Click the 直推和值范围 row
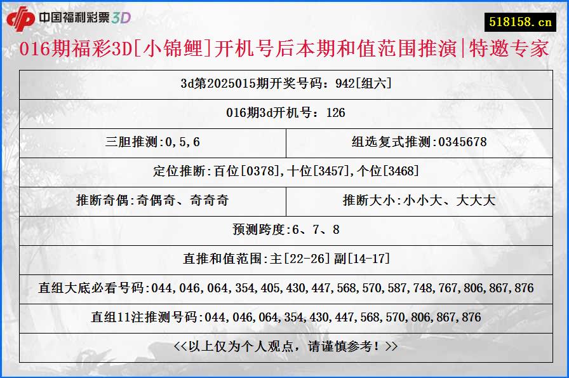Screen dimensions: 569x378 [x=284, y=257]
